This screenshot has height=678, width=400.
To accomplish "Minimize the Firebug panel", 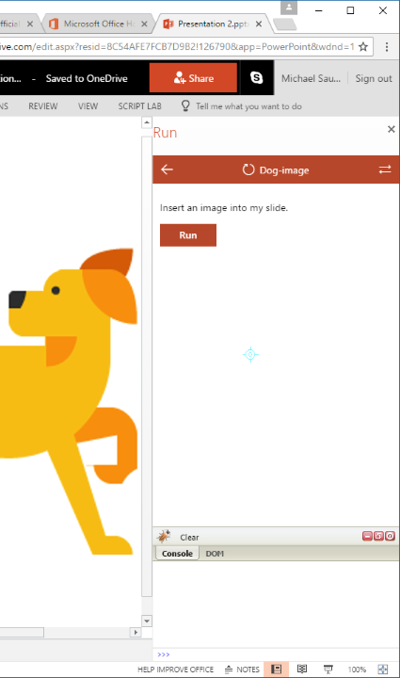I will click(367, 536).
